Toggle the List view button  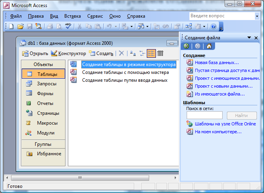[151, 53]
